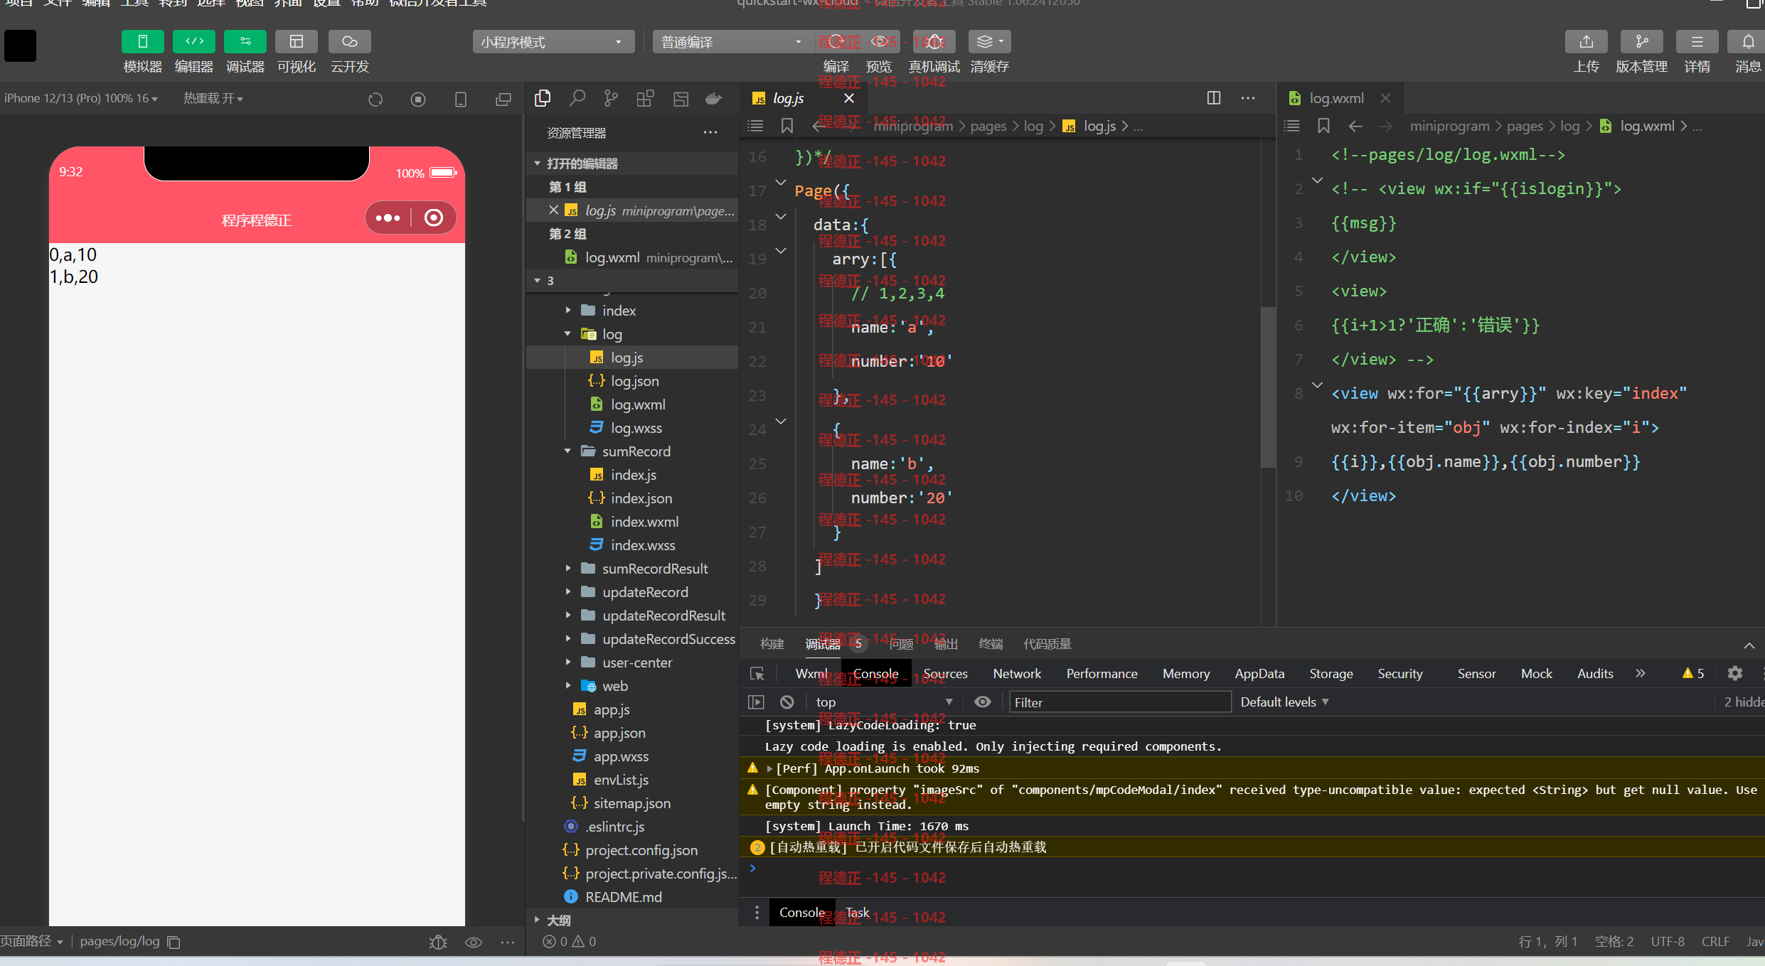Click the log.js editor vertical scrollbar
This screenshot has width=1765, height=966.
pos(1268,387)
